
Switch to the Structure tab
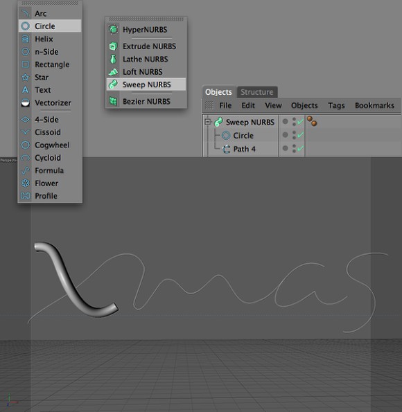click(257, 92)
